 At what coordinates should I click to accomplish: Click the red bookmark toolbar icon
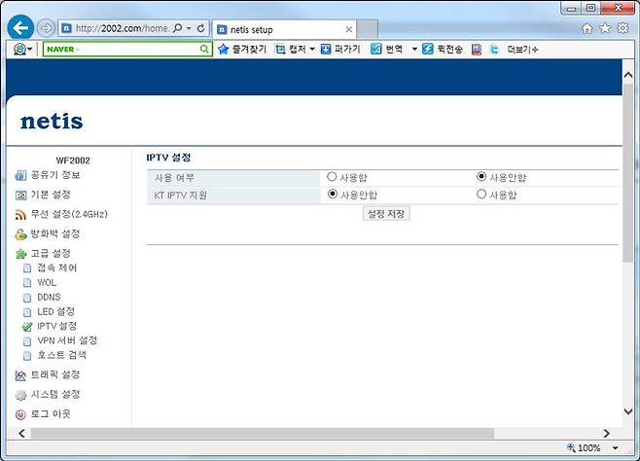(x=477, y=50)
